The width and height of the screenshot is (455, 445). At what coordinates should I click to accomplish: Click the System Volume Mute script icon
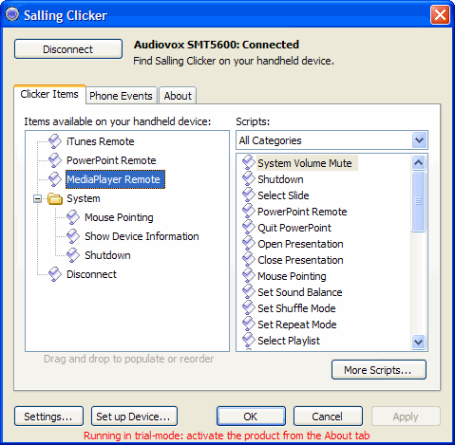[x=249, y=162]
